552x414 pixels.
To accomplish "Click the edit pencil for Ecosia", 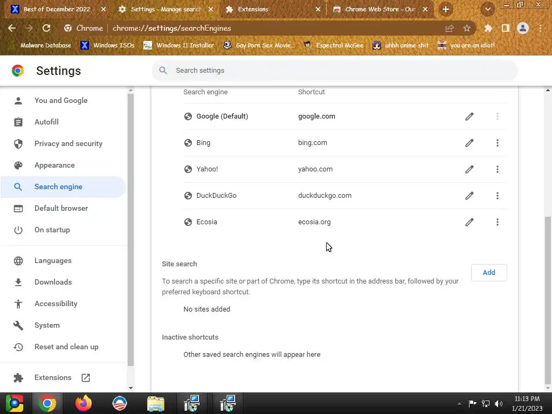I will pos(470,222).
